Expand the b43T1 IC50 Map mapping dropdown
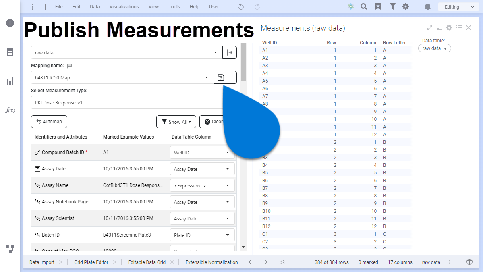Screen dimensions: 483x272 [x=206, y=77]
